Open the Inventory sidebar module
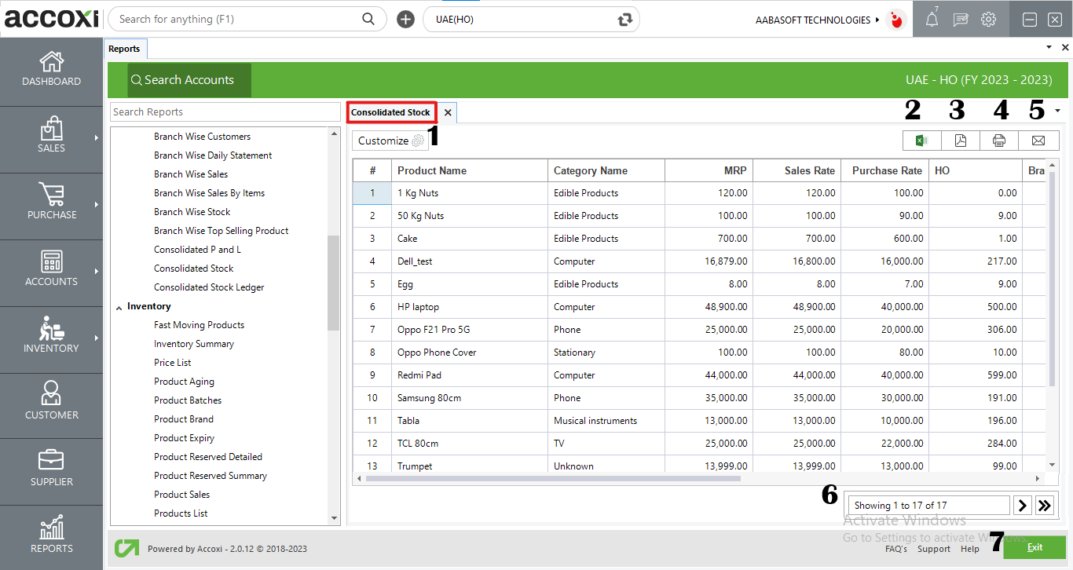 (x=51, y=336)
